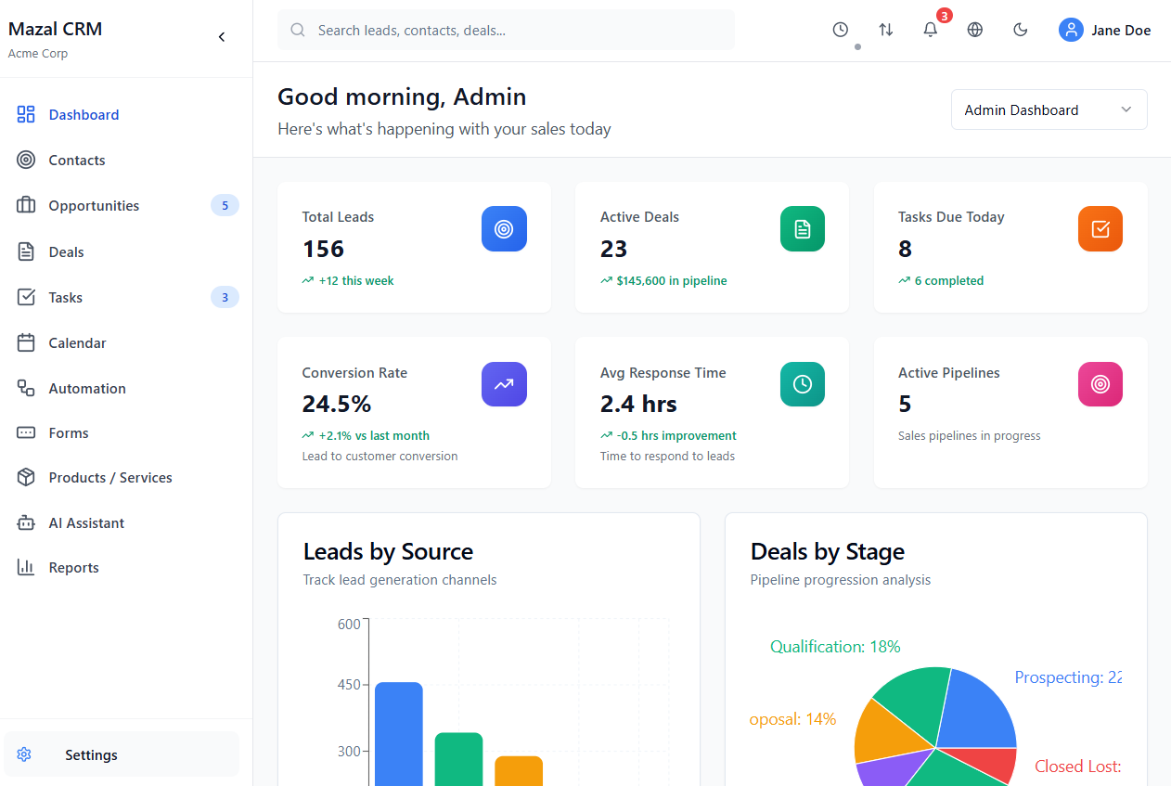Open the Reports section
The image size is (1171, 786).
point(73,568)
